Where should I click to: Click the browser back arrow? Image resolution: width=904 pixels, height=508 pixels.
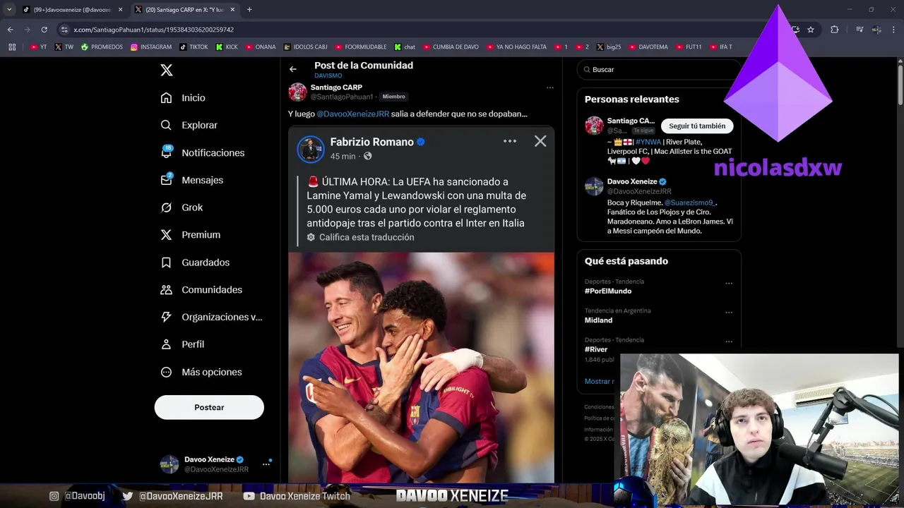pos(10,30)
